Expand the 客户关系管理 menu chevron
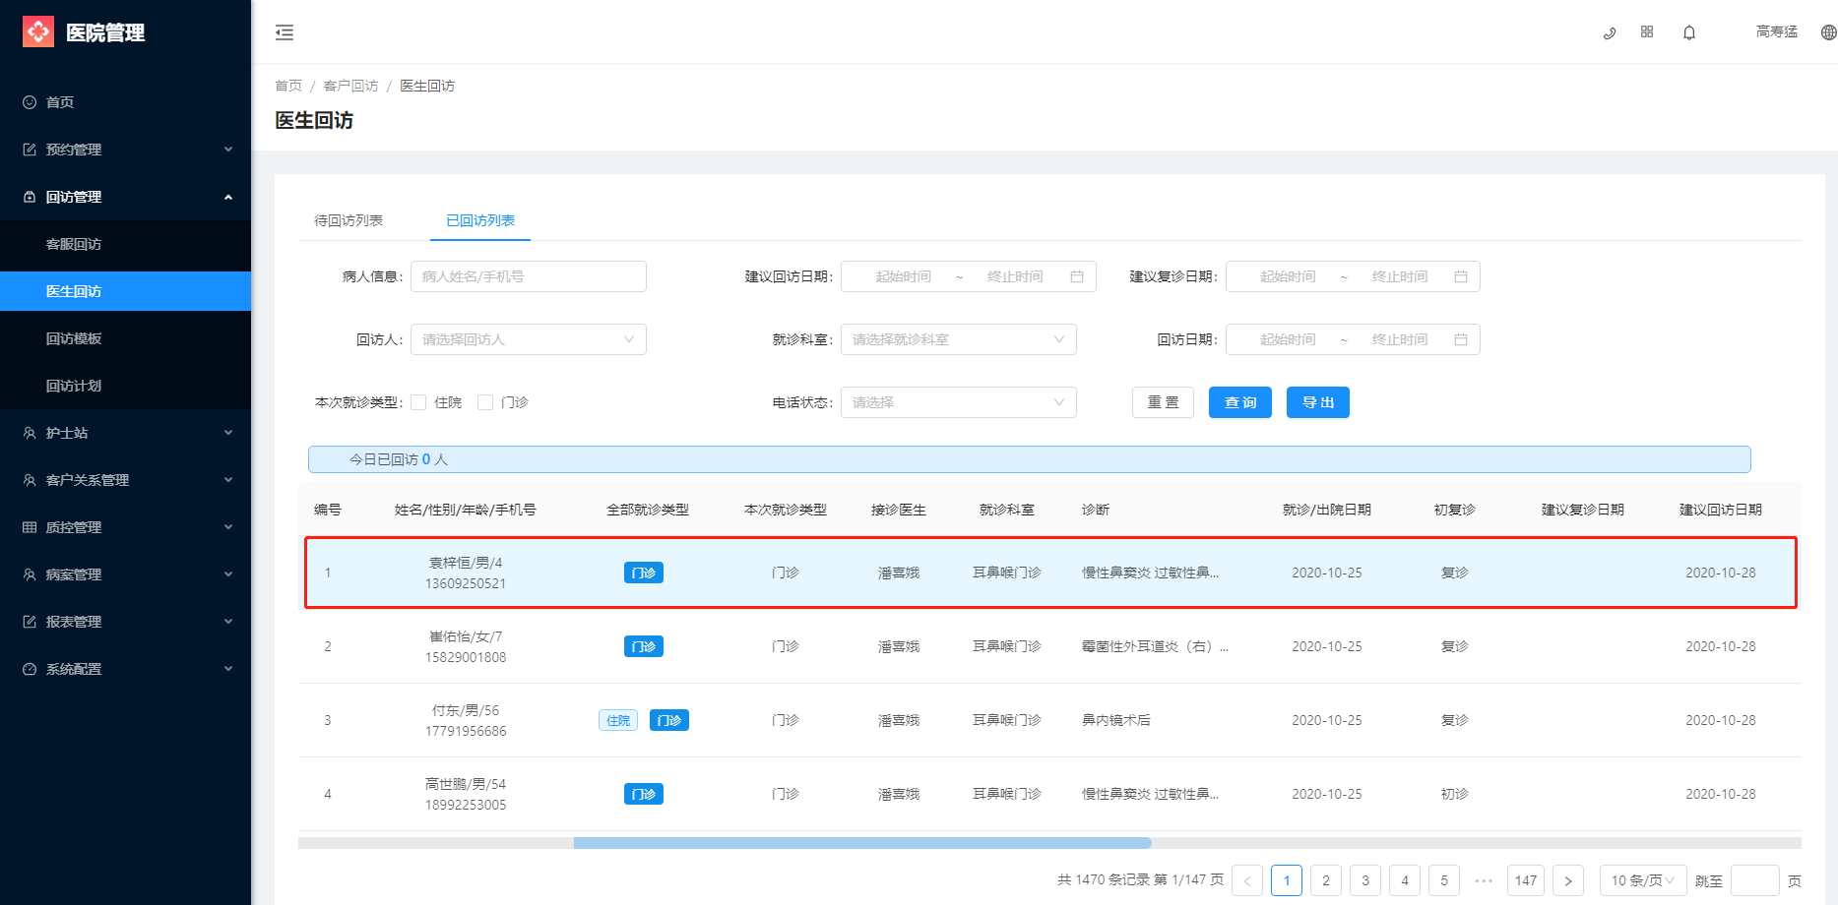This screenshot has width=1838, height=905. pos(228,480)
